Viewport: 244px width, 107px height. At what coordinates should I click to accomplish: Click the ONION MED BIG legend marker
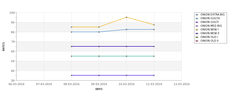pos(197,26)
